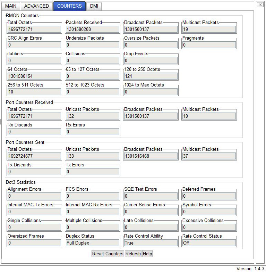Select the Packets Received value field

pyautogui.click(x=93, y=29)
